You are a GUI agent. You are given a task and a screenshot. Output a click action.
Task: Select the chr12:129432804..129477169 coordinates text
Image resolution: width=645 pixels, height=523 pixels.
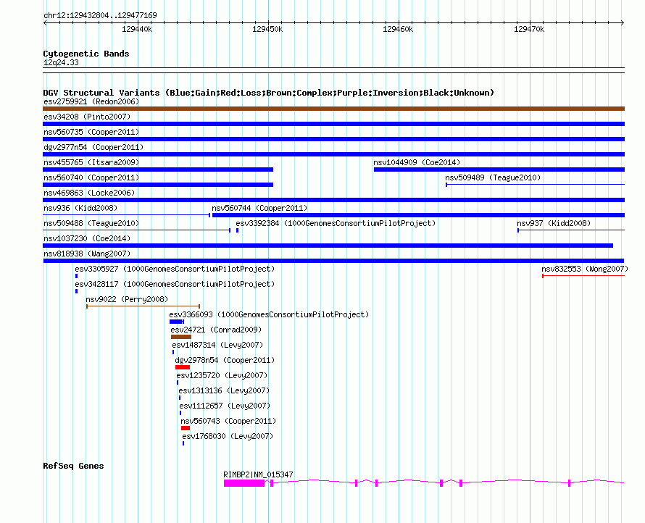(100, 16)
